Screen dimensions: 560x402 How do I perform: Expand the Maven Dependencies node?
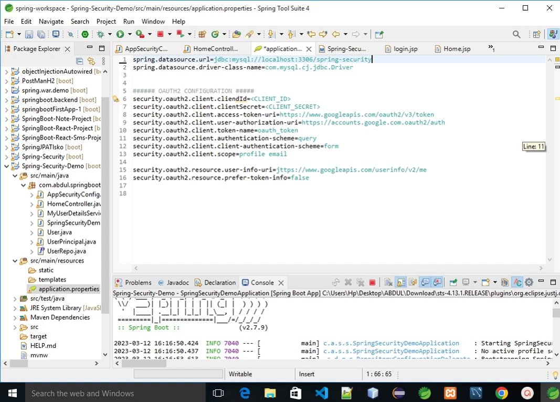[x=15, y=317]
